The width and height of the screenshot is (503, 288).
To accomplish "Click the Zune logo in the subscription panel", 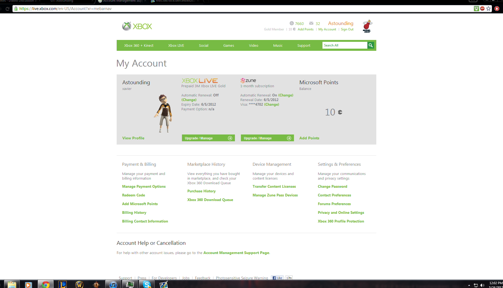I will point(248,80).
